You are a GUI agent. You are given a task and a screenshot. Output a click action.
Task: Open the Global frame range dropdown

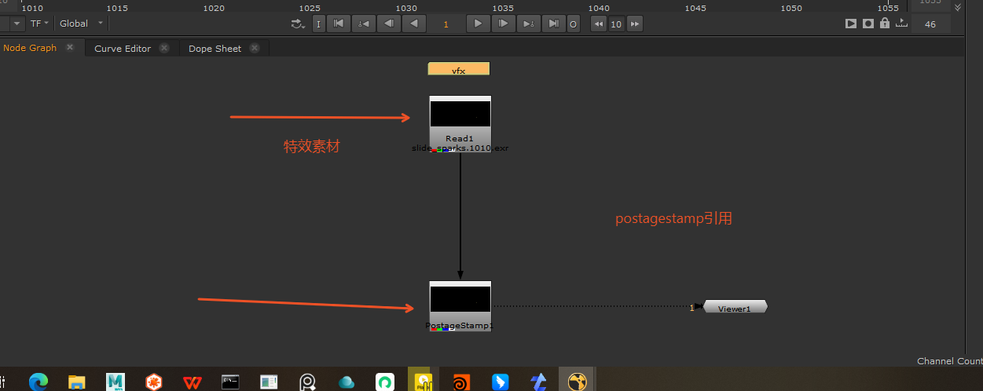pyautogui.click(x=81, y=24)
